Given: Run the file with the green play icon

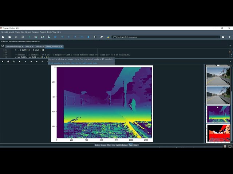Looking at the screenshot, I should (x=29, y=37).
